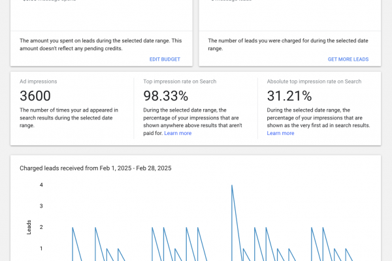
Task: Click the leftmost 2-lead peak in chart
Action: point(73,228)
